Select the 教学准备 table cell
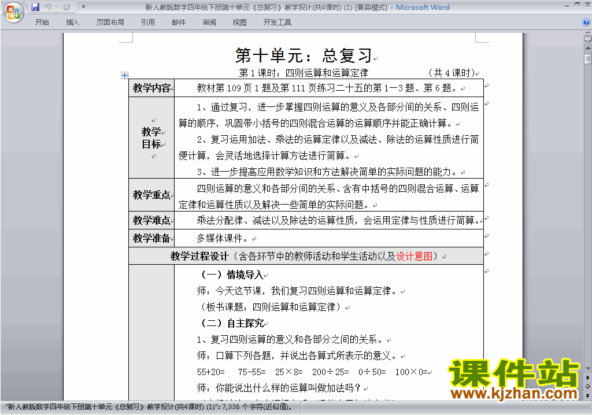The width and height of the screenshot is (592, 415). click(151, 238)
